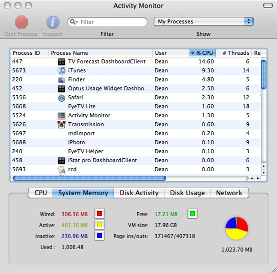
Task: Click the Finder face icon
Action: coord(61,79)
